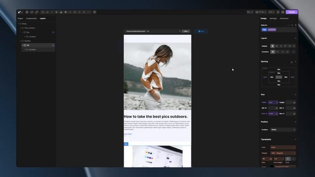Viewport: 315px width, 177px height.
Task: Switch to the Components tab
Action: click(31, 19)
